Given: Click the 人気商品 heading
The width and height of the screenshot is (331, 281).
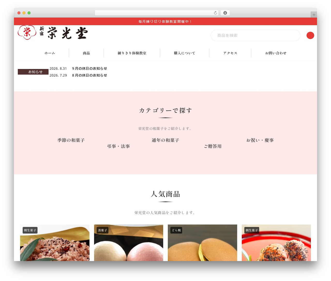Looking at the screenshot, I should [165, 194].
